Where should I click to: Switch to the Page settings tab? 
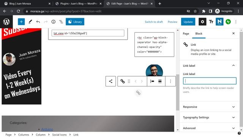[186, 33]
